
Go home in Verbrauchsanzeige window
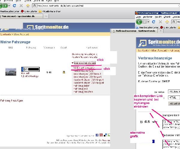(x=167, y=22)
